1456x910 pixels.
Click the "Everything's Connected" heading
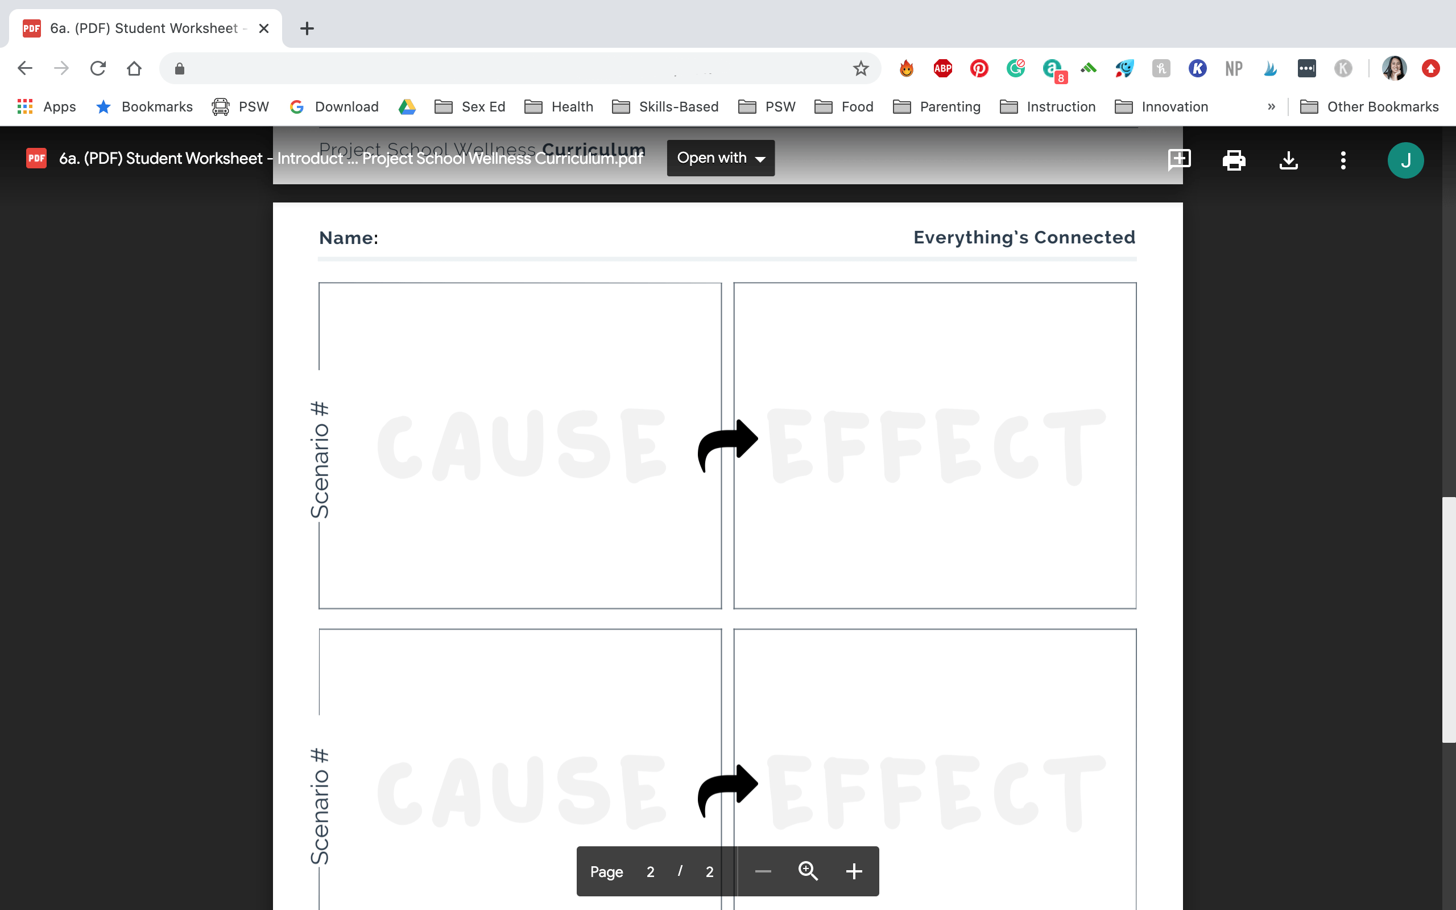click(1024, 237)
